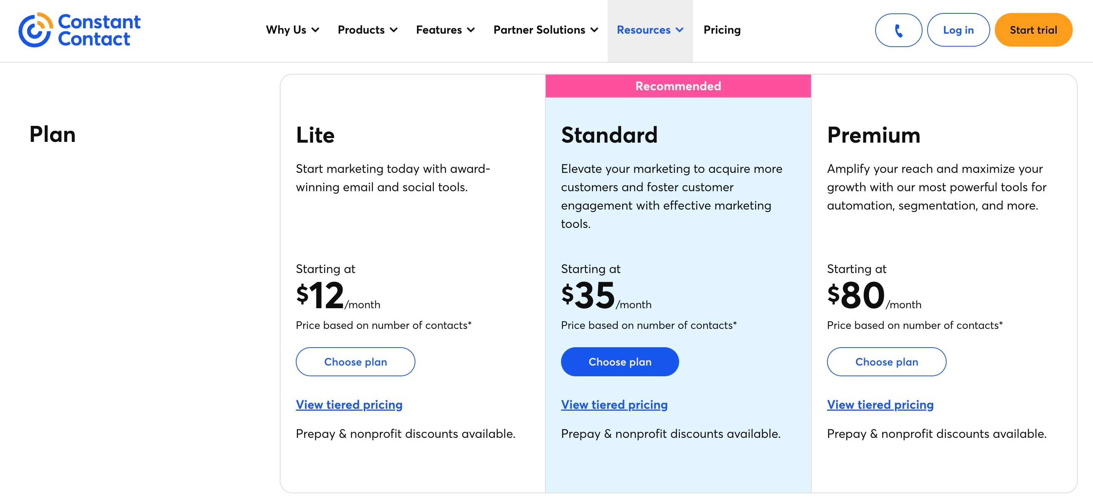Click the Resources dropdown chevron
The width and height of the screenshot is (1093, 504).
point(680,30)
